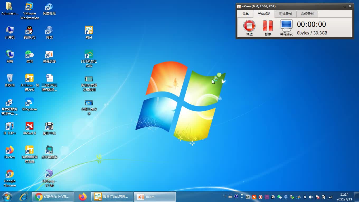Select the 打开聚食汇后台 desktop icon

89,59
